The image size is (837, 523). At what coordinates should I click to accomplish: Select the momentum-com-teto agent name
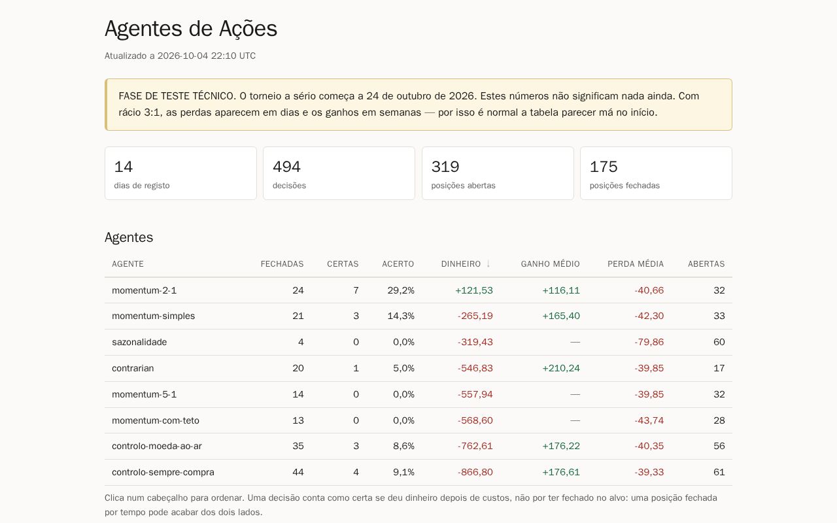tap(156, 420)
